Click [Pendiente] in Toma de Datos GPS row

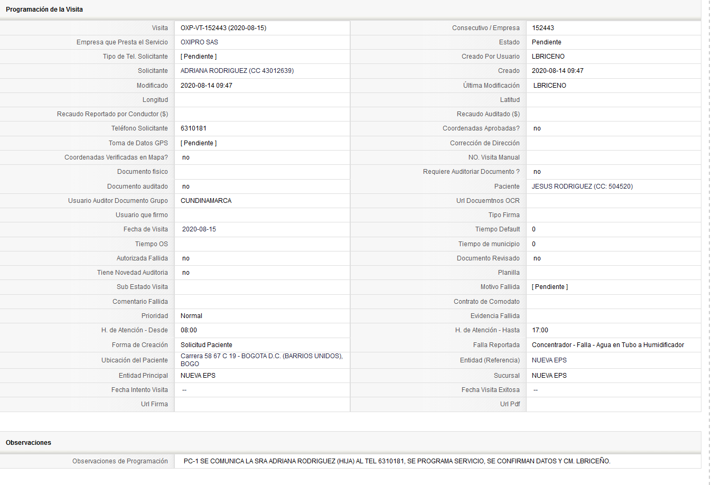coord(199,143)
